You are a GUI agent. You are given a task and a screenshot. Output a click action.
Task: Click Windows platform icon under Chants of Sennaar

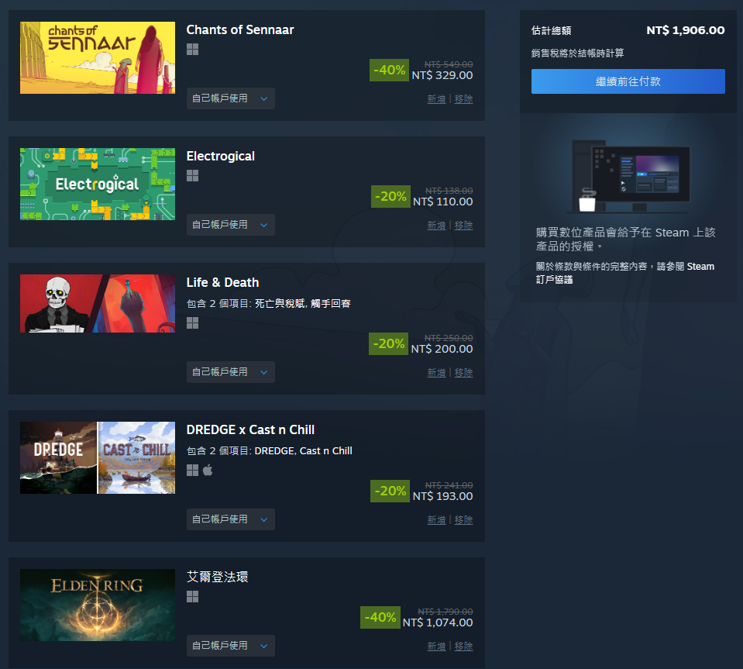click(x=192, y=50)
